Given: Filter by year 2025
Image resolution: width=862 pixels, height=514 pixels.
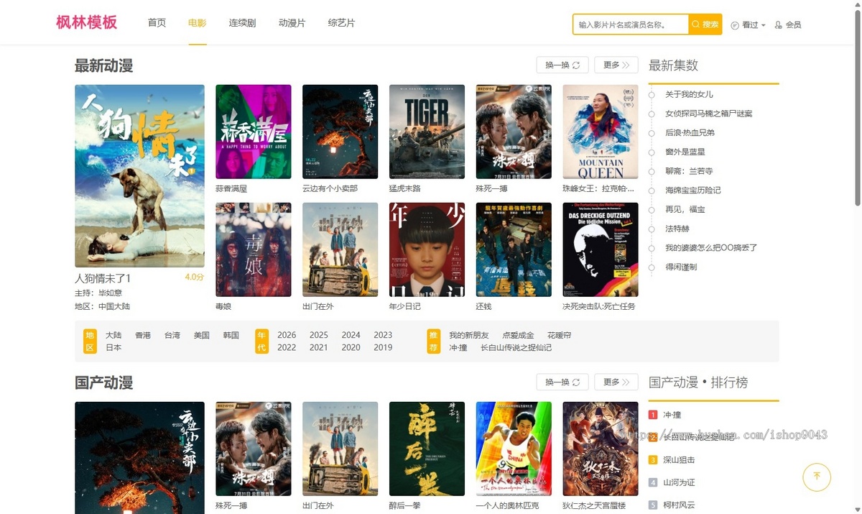Looking at the screenshot, I should [x=319, y=335].
